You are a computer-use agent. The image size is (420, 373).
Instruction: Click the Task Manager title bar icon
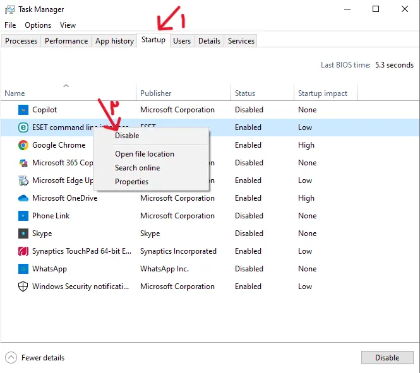tap(10, 9)
